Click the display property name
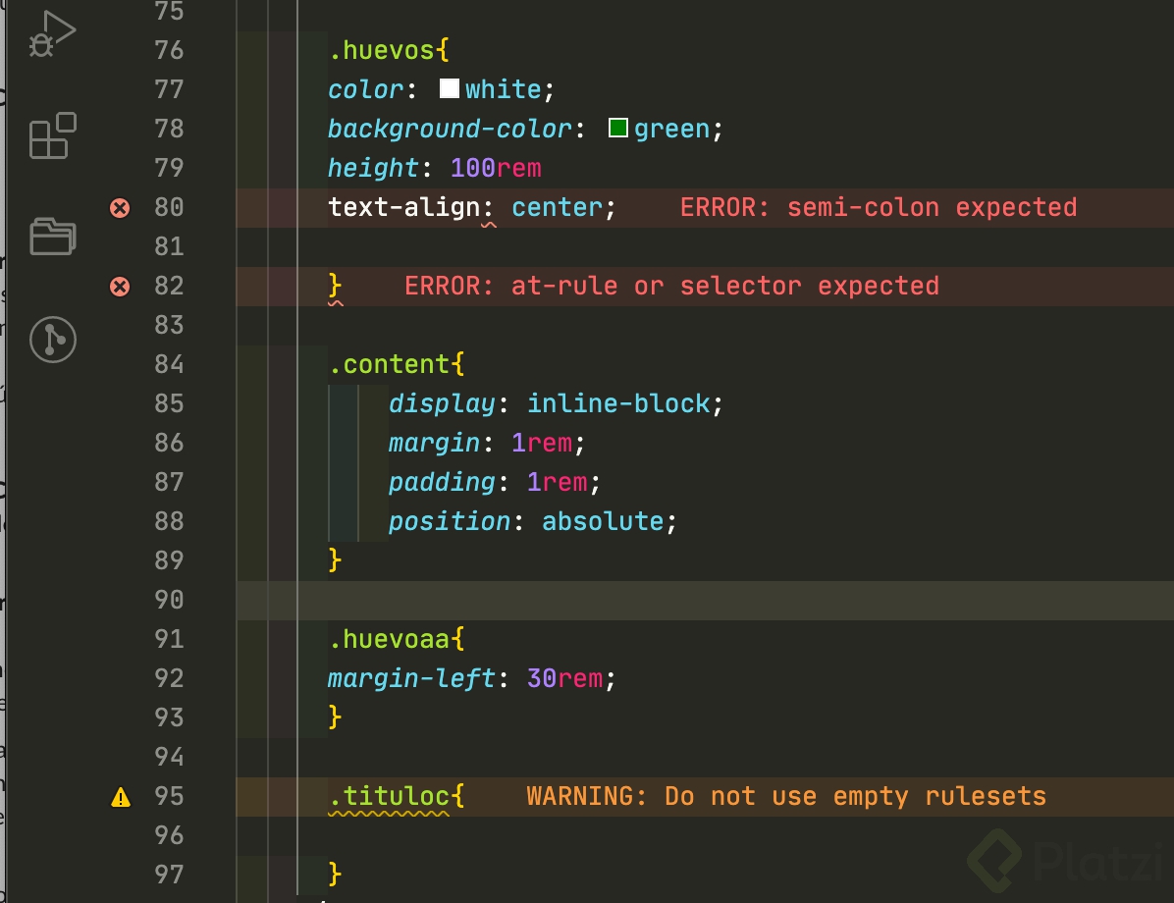Image resolution: width=1174 pixels, height=903 pixels. 442,403
